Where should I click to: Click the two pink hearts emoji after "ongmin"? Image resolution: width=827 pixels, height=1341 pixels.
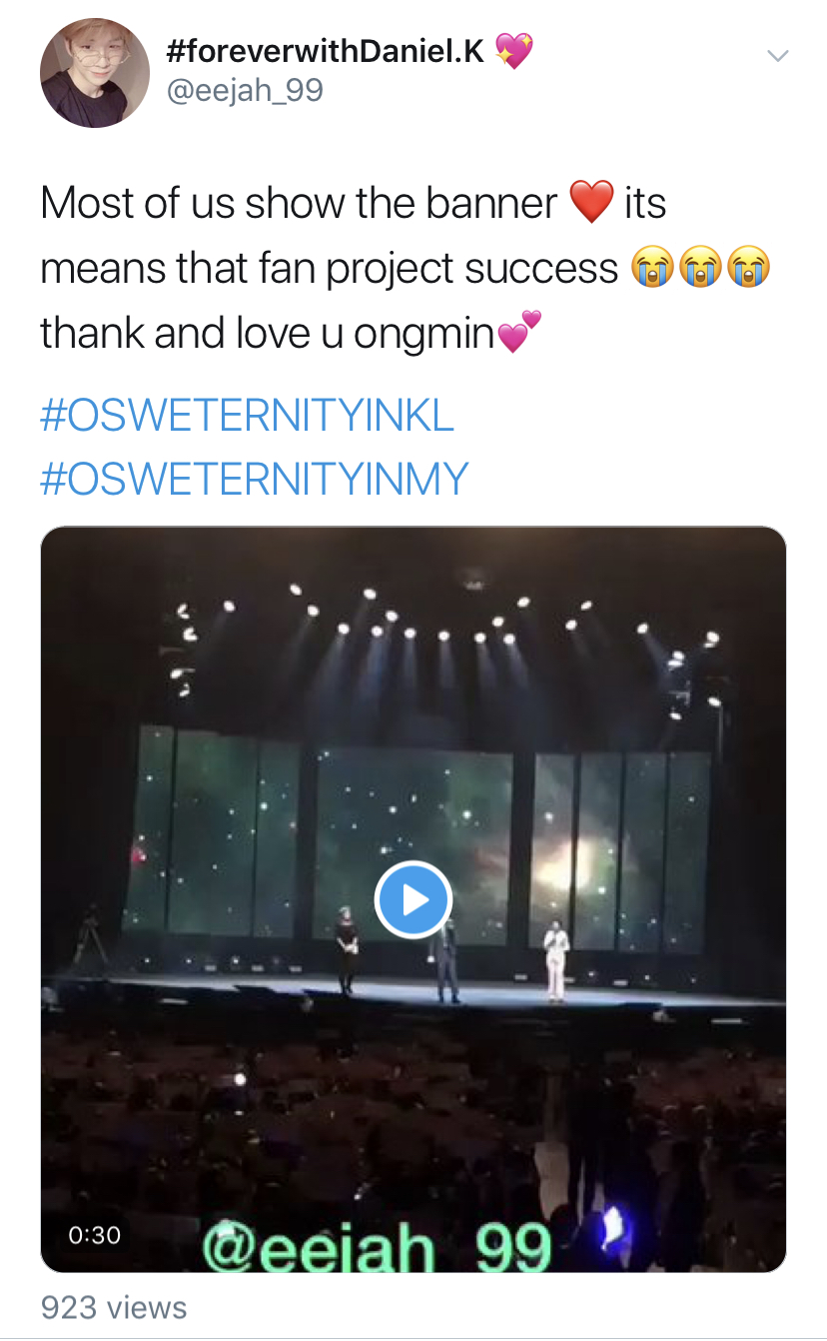[x=518, y=333]
